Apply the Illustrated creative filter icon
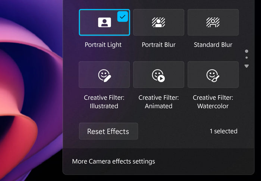Viewport: 261px width, 181px height. [104, 75]
